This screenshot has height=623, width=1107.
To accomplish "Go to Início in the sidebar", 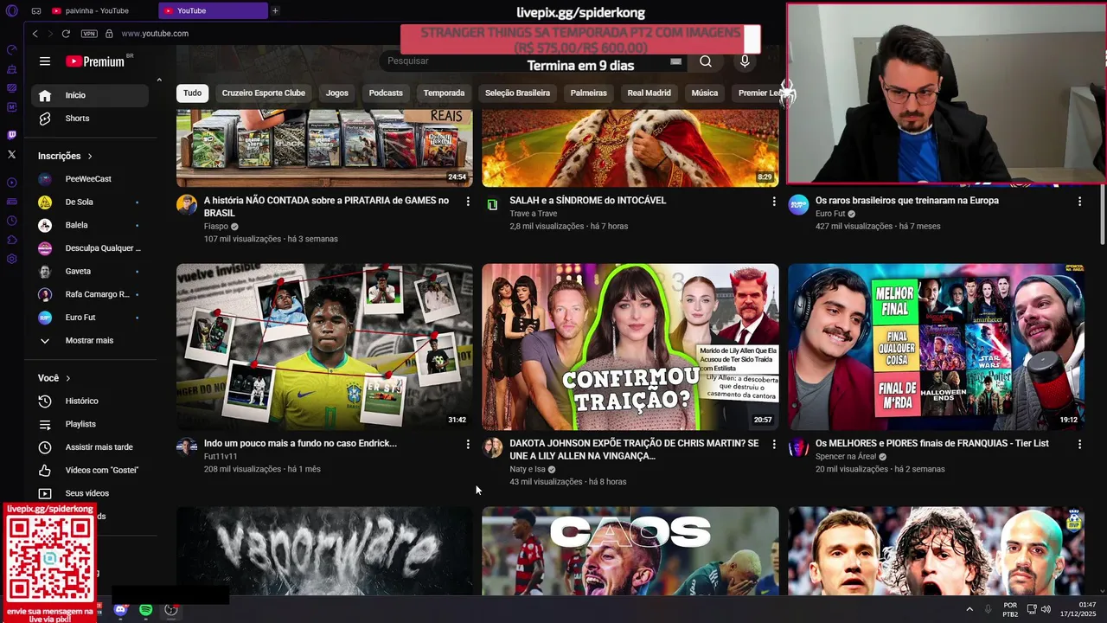I will point(89,95).
